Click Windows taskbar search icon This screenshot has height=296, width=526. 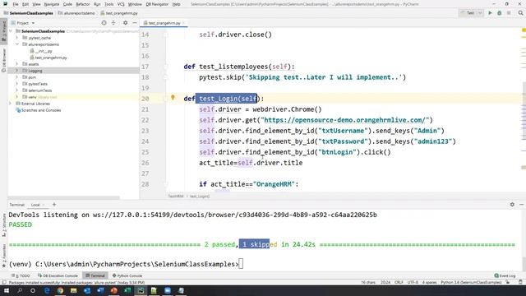20,290
